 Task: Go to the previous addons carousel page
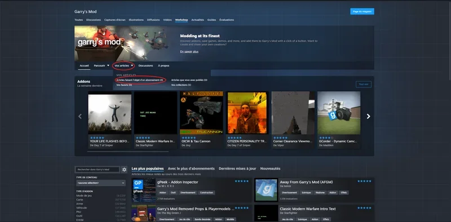(x=80, y=116)
